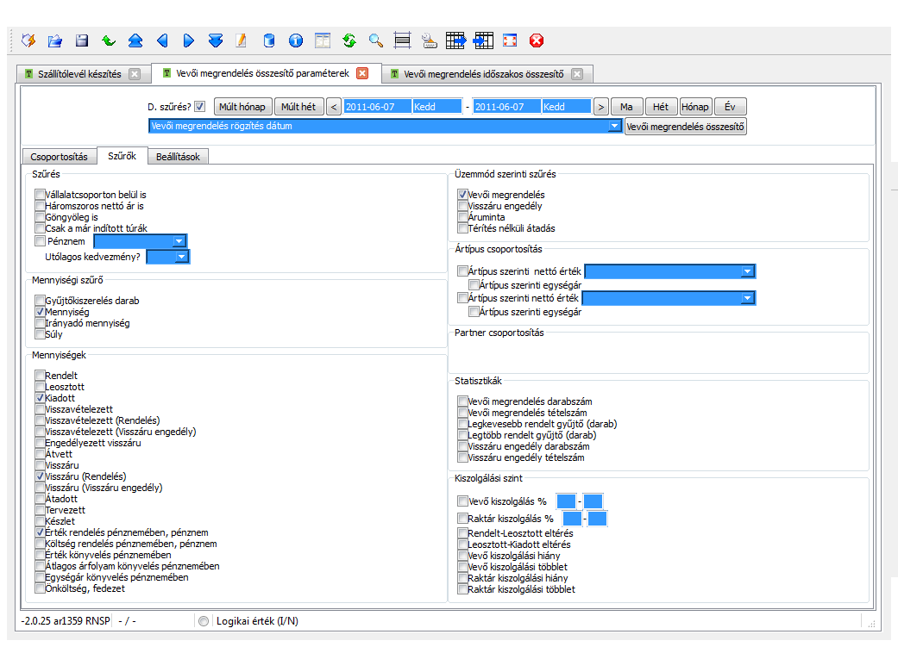
Task: Toggle the D. szűrés checkbox
Action: [x=200, y=107]
